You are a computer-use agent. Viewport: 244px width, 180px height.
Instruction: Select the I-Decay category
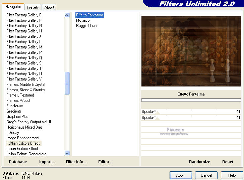pyautogui.click(x=13, y=133)
